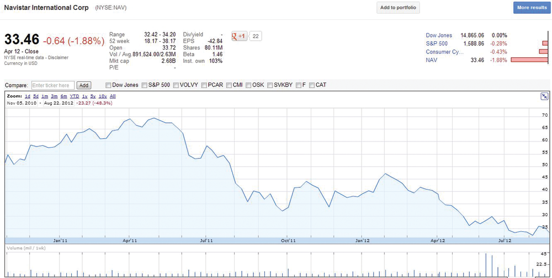Image resolution: width=552 pixels, height=278 pixels.
Task: Enable Dow Jones comparison checkbox
Action: (x=108, y=85)
